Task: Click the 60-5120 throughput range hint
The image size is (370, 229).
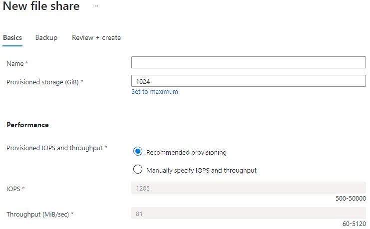Action: pos(354,224)
